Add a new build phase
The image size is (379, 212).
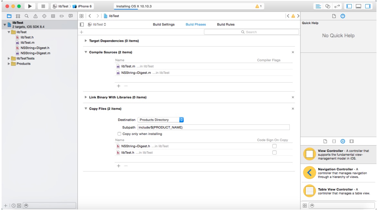point(82,32)
